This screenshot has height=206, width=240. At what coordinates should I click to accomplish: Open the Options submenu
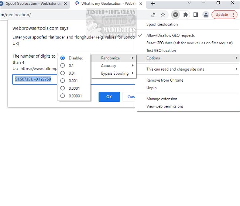coord(188,58)
